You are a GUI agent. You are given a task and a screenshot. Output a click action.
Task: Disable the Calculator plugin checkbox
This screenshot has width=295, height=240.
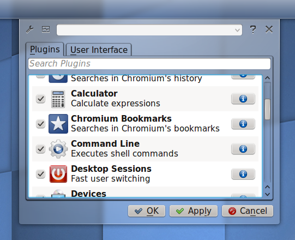[40, 99]
